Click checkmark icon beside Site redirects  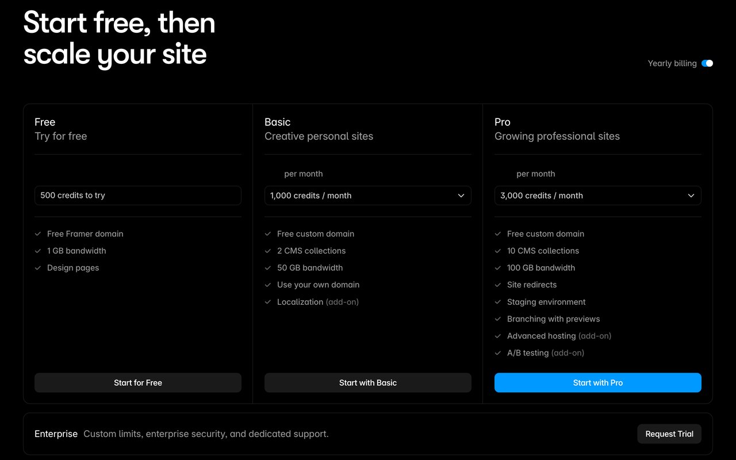click(x=498, y=285)
